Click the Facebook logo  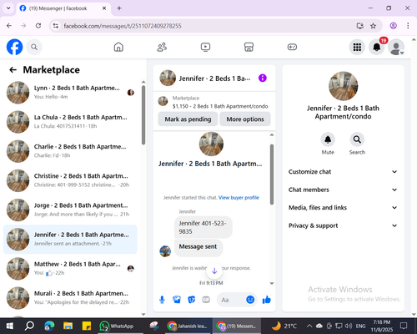tap(14, 47)
